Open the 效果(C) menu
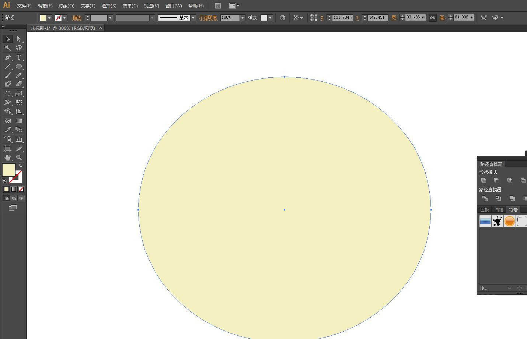 130,6
